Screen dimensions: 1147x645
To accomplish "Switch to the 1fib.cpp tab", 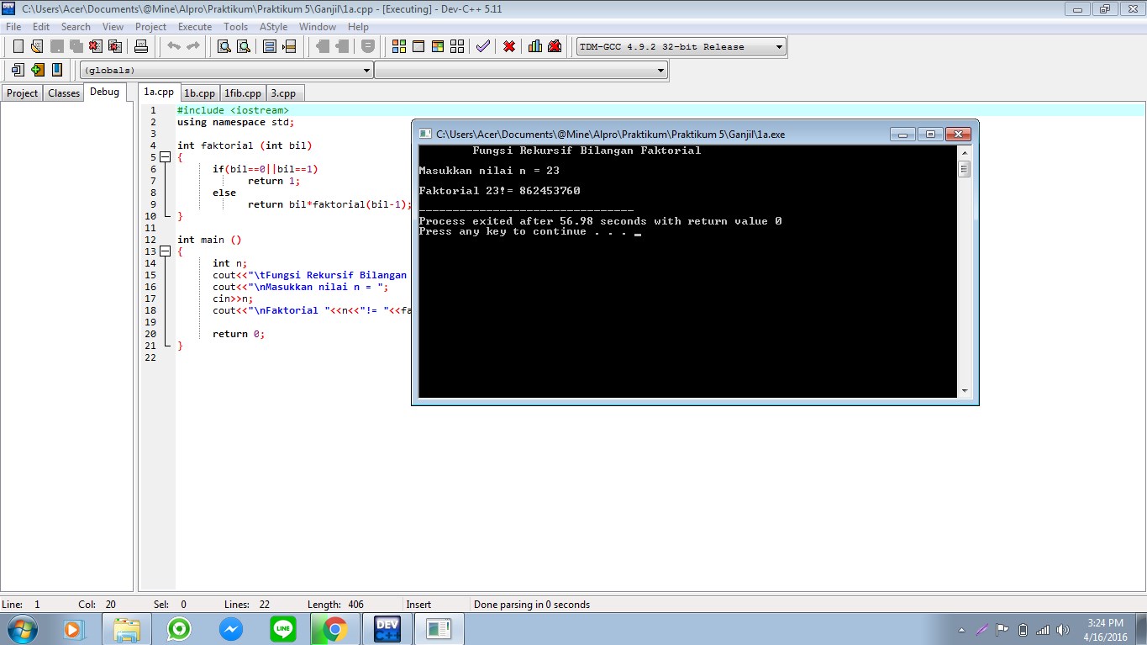I will [242, 93].
